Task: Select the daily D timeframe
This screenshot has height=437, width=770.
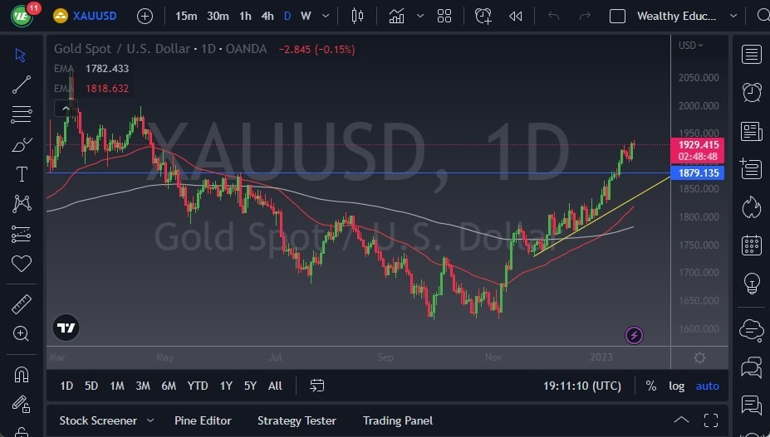Action: click(287, 17)
